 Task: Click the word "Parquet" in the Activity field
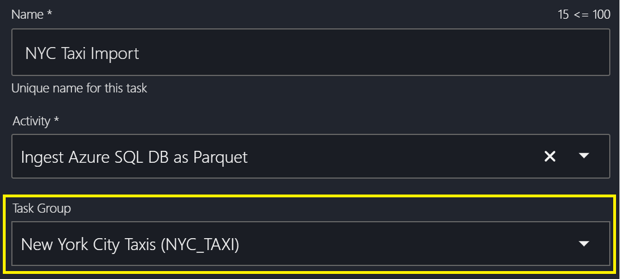pyautogui.click(x=220, y=157)
